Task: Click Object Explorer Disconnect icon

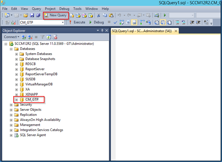Action: click(30, 37)
